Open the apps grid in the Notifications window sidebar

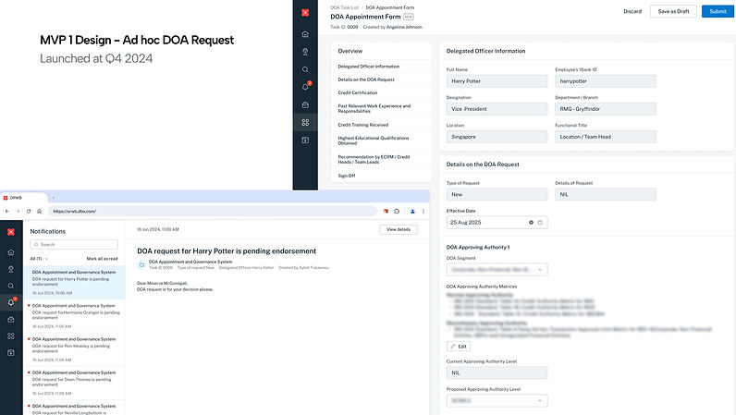11,336
